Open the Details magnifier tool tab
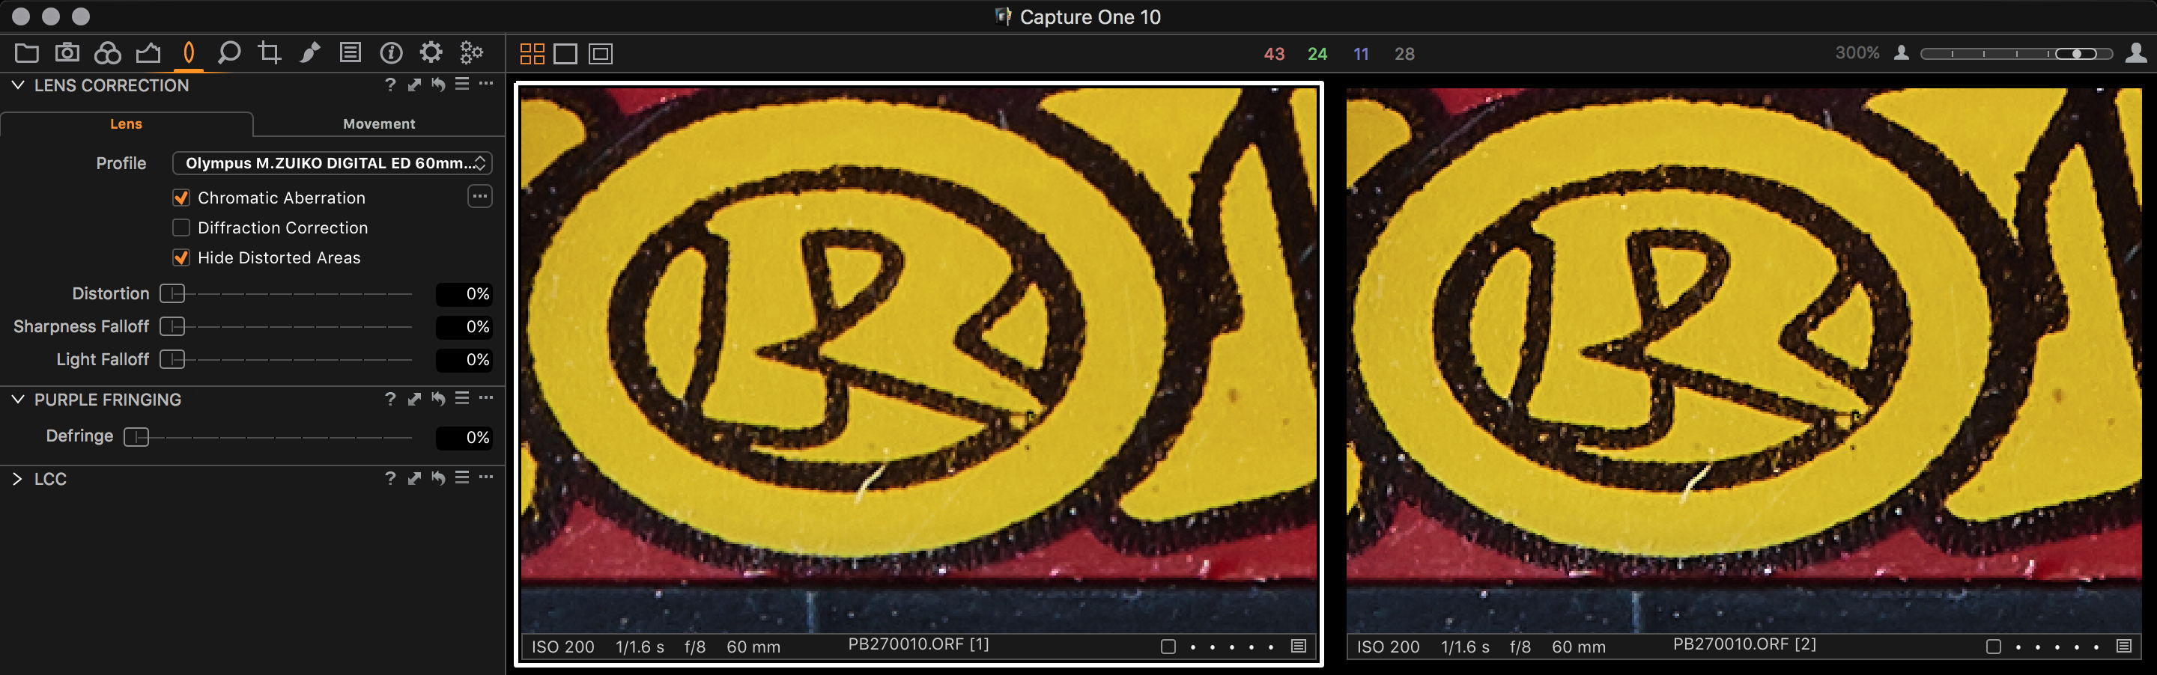Viewport: 2157px width, 675px height. click(x=228, y=54)
